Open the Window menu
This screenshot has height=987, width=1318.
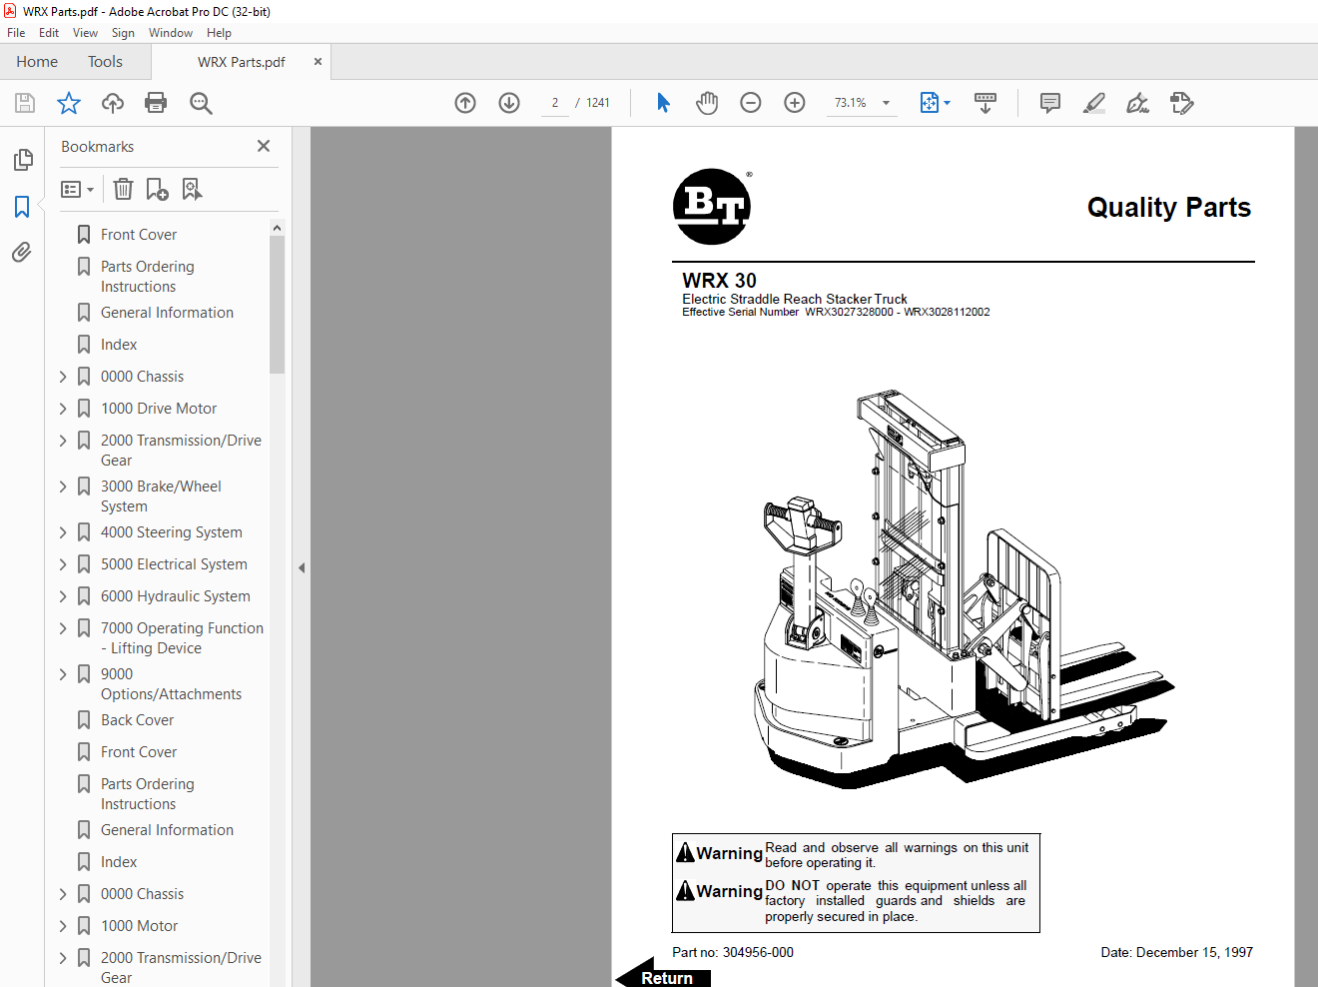tap(171, 33)
